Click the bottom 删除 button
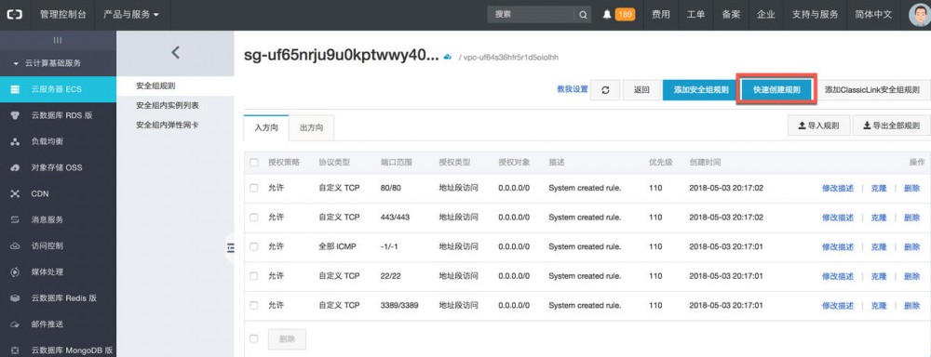The image size is (931, 357). (x=287, y=339)
